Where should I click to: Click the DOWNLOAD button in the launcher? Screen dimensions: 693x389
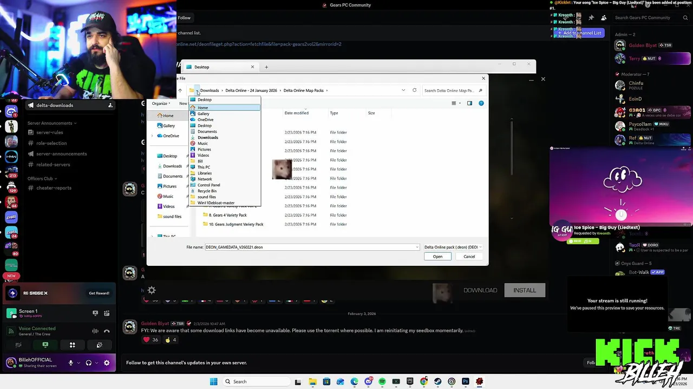(x=480, y=290)
